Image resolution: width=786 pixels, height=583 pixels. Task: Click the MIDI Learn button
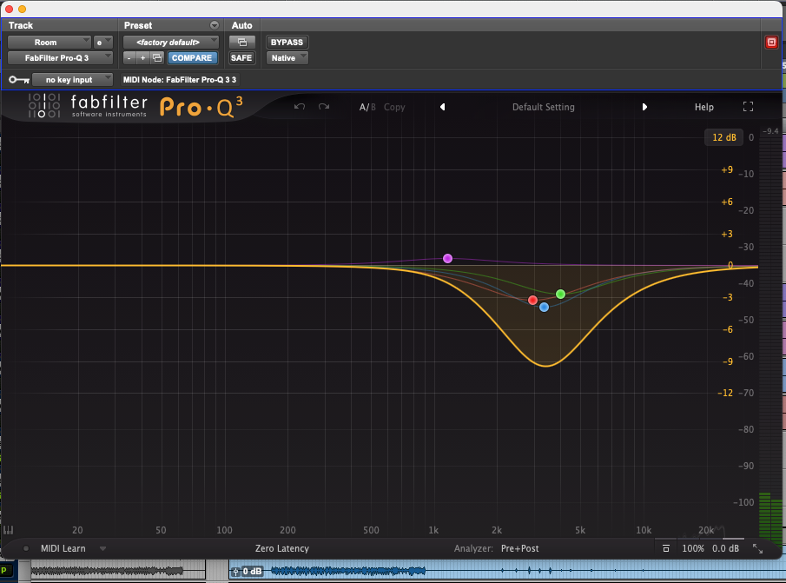(63, 548)
